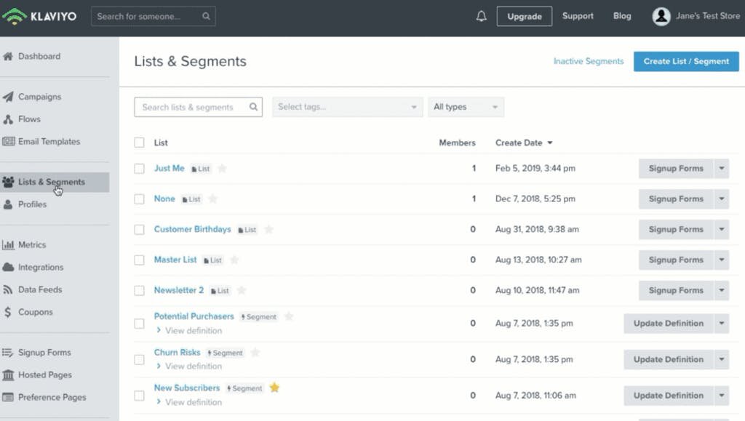This screenshot has width=745, height=421.
Task: Sort by Create Date column
Action: point(524,143)
